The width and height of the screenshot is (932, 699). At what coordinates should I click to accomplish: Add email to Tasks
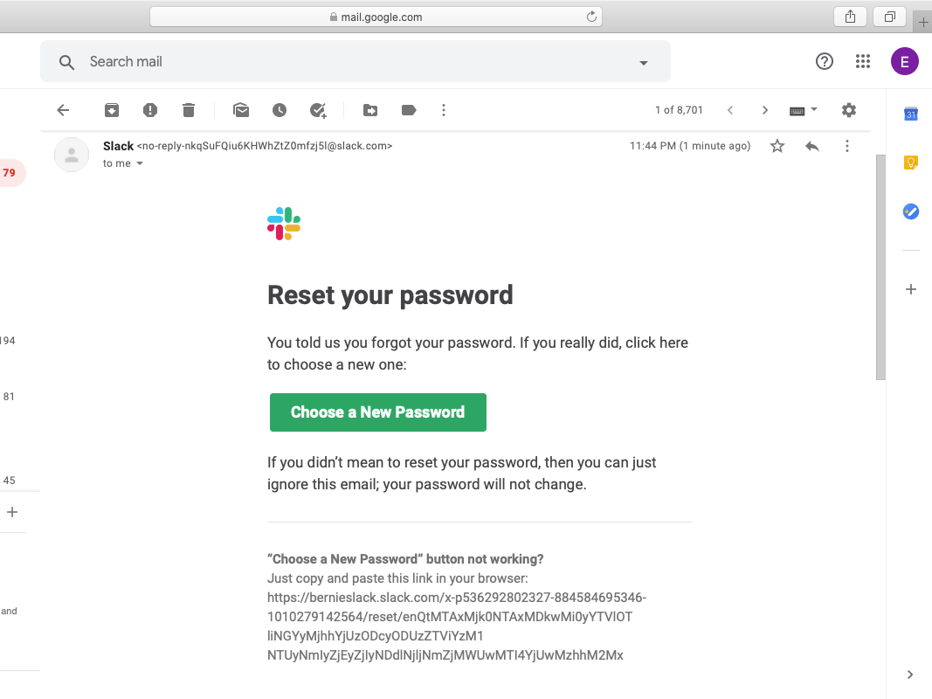click(318, 110)
